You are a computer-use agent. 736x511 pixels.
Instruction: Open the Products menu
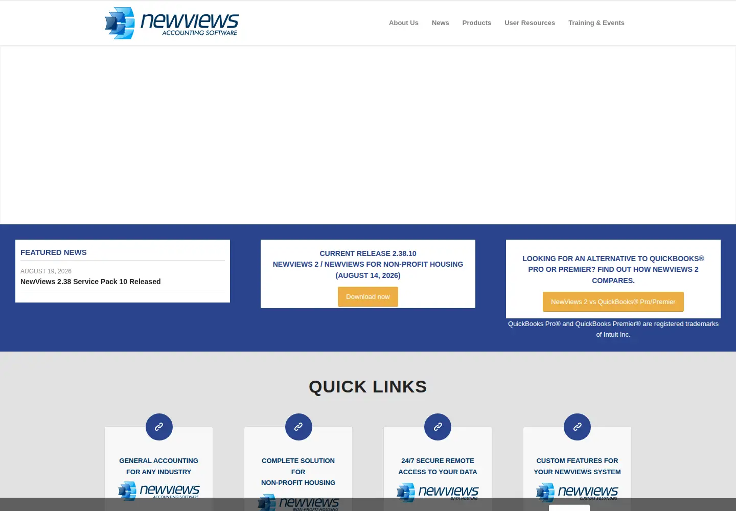point(477,23)
